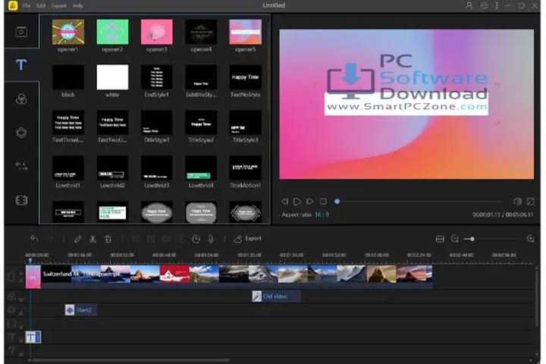Change the 16:9 aspect ratio setting

(x=322, y=215)
